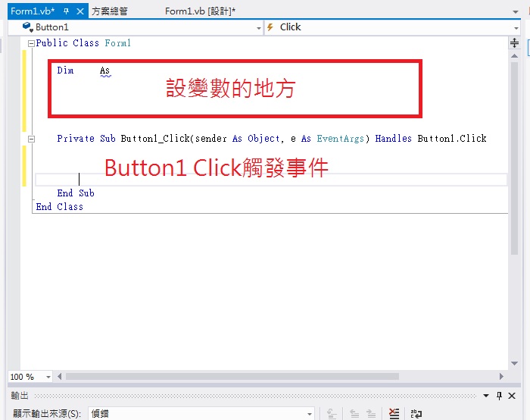Click the horizontal scrollbar right arrow
This screenshot has height=420, width=530.
(x=501, y=376)
